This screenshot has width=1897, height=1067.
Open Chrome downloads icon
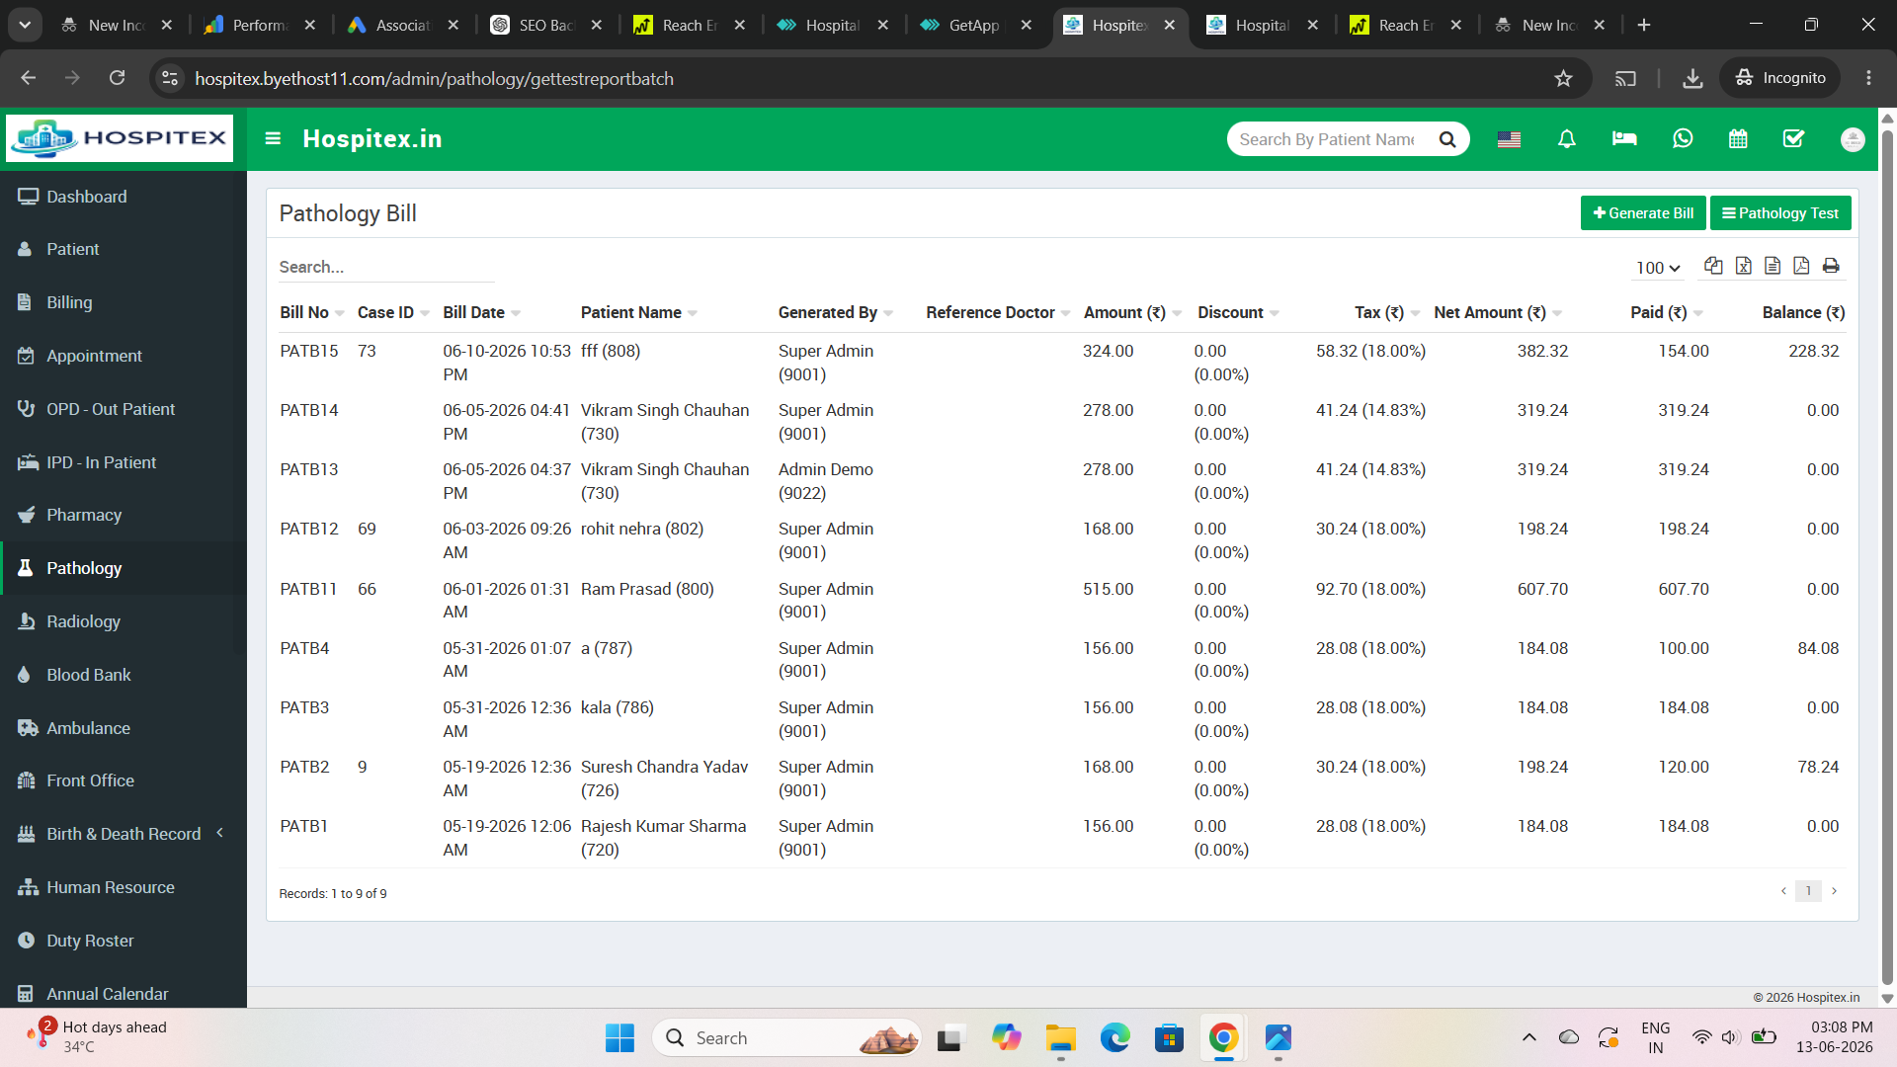point(1692,78)
